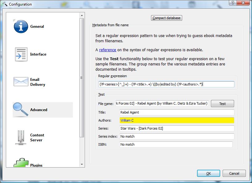The height and width of the screenshot is (183, 252).
Task: Open the regular expression reference link
Action: pos(107,50)
